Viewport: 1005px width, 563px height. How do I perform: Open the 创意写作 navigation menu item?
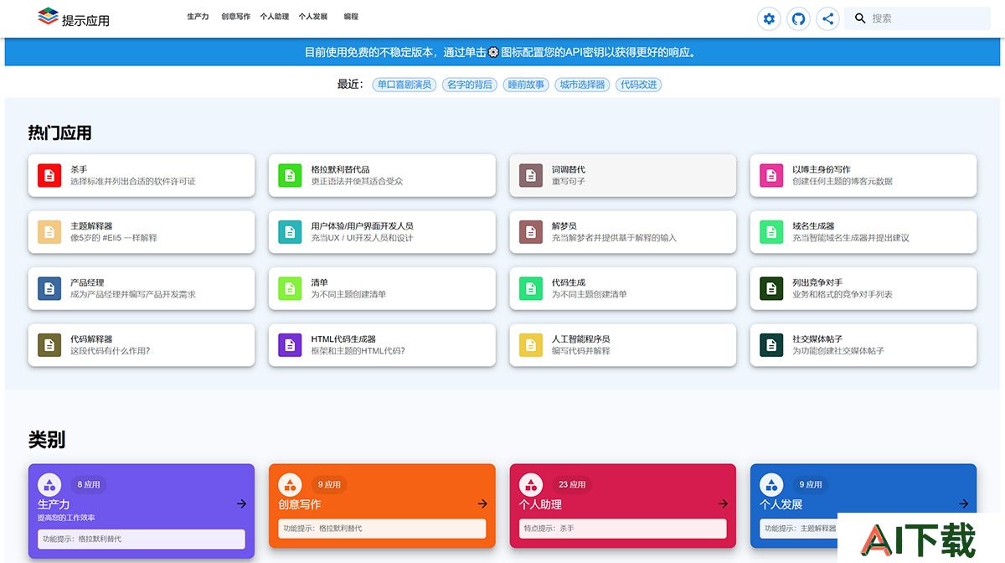[x=236, y=17]
